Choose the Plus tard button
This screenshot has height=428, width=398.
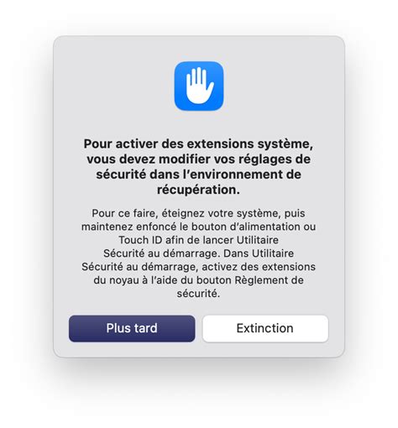coord(132,328)
